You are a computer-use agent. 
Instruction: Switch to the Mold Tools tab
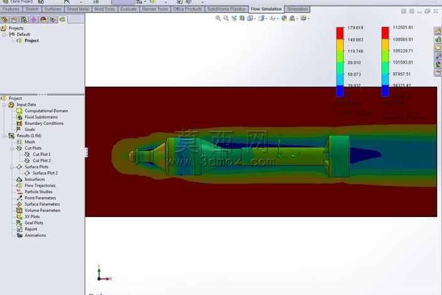(x=105, y=9)
